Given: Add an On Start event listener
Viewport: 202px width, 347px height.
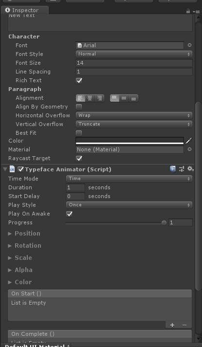Looking at the screenshot, I should pyautogui.click(x=172, y=325).
